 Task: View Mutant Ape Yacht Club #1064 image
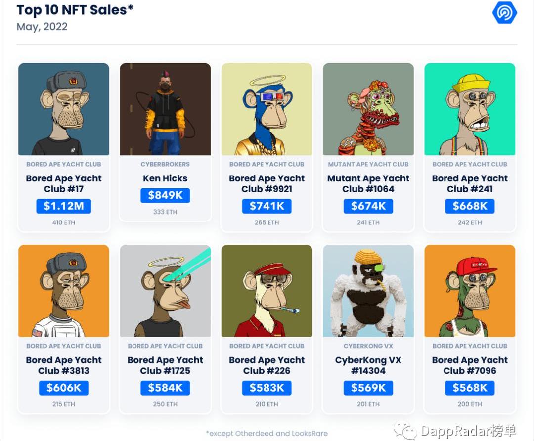[368, 109]
